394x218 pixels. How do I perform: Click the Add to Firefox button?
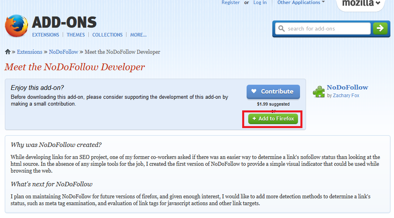coord(273,118)
